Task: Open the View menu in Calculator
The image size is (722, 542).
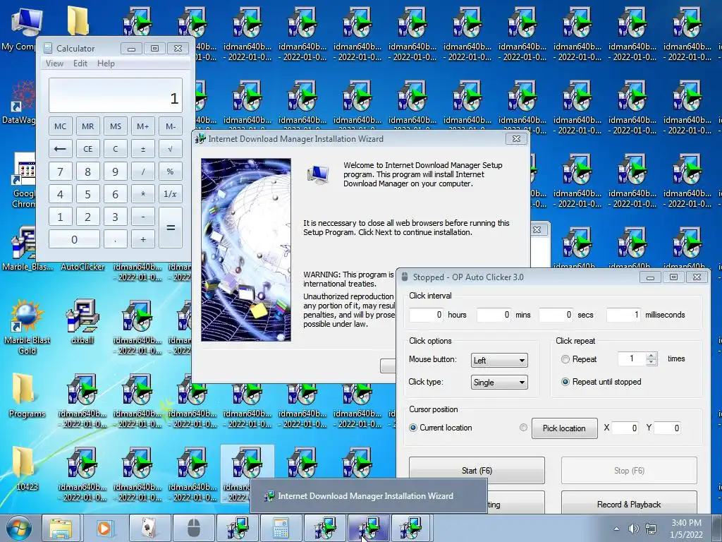Action: click(54, 64)
